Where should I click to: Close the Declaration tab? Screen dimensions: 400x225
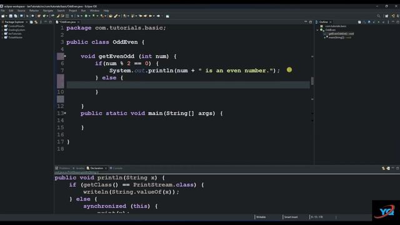click(x=106, y=168)
